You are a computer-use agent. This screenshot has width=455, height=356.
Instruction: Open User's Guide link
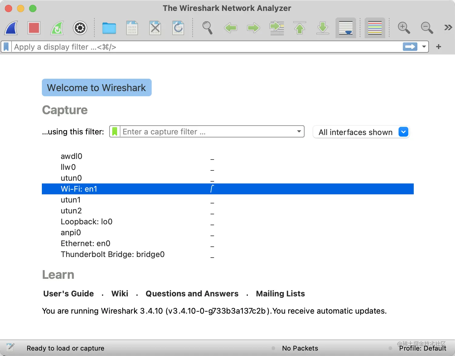69,294
